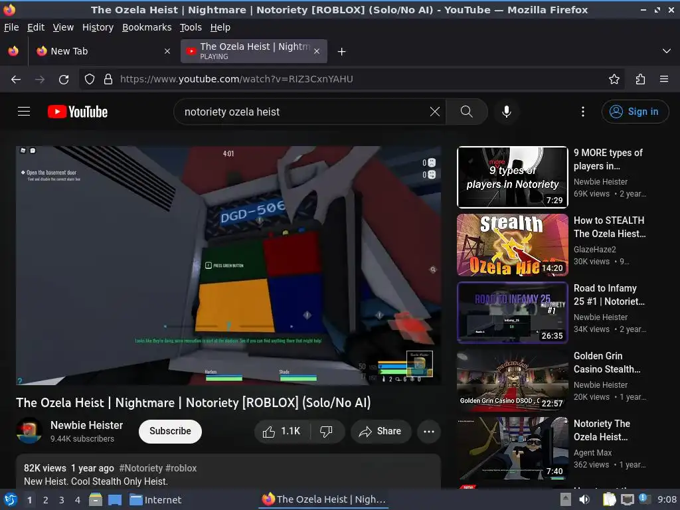Expand the list all tabs chevron
Screen dimensions: 680x510
(667, 51)
